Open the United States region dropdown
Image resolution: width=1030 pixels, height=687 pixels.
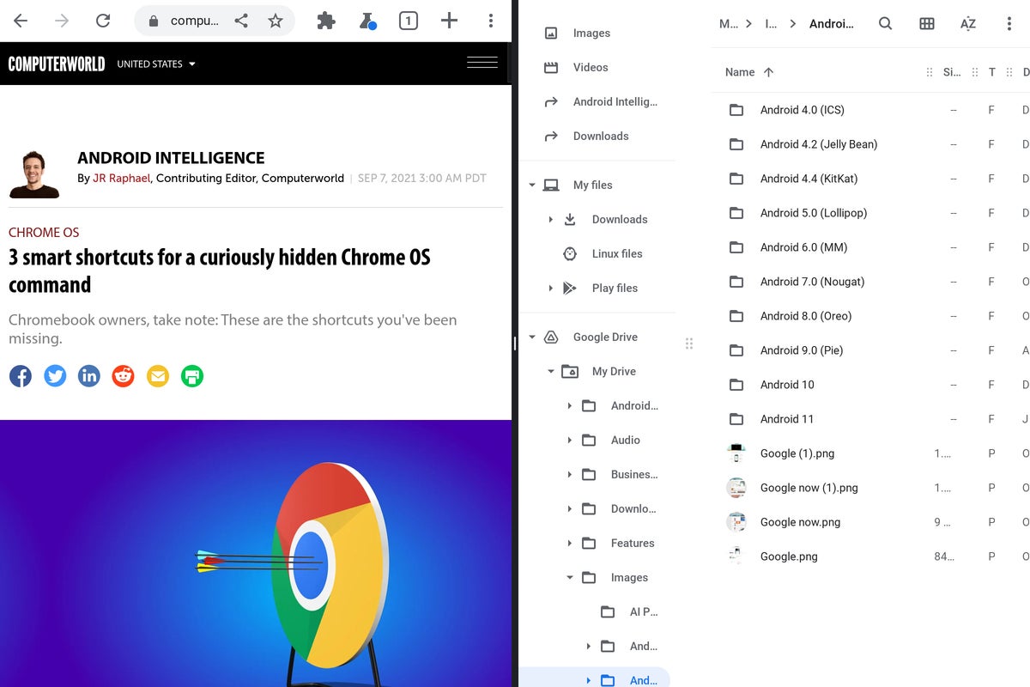pos(156,64)
